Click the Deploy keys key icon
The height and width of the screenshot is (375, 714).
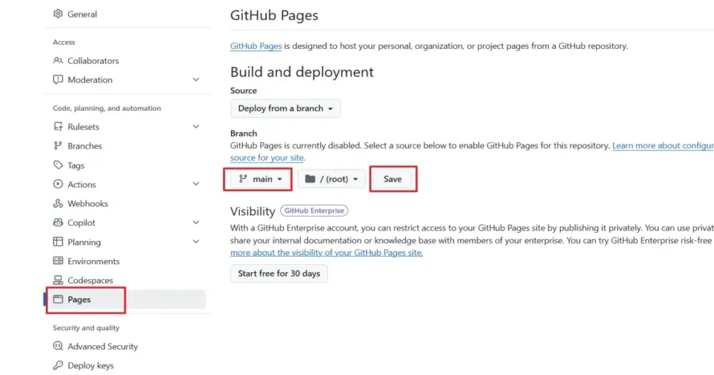tap(58, 365)
